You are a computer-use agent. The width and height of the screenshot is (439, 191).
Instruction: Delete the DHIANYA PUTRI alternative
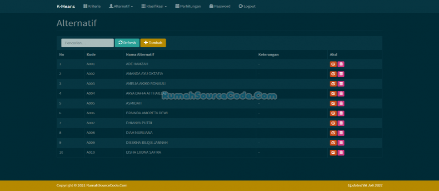tap(341, 123)
